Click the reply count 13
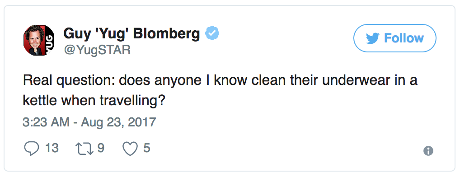This screenshot has width=460, height=177. coord(52,148)
